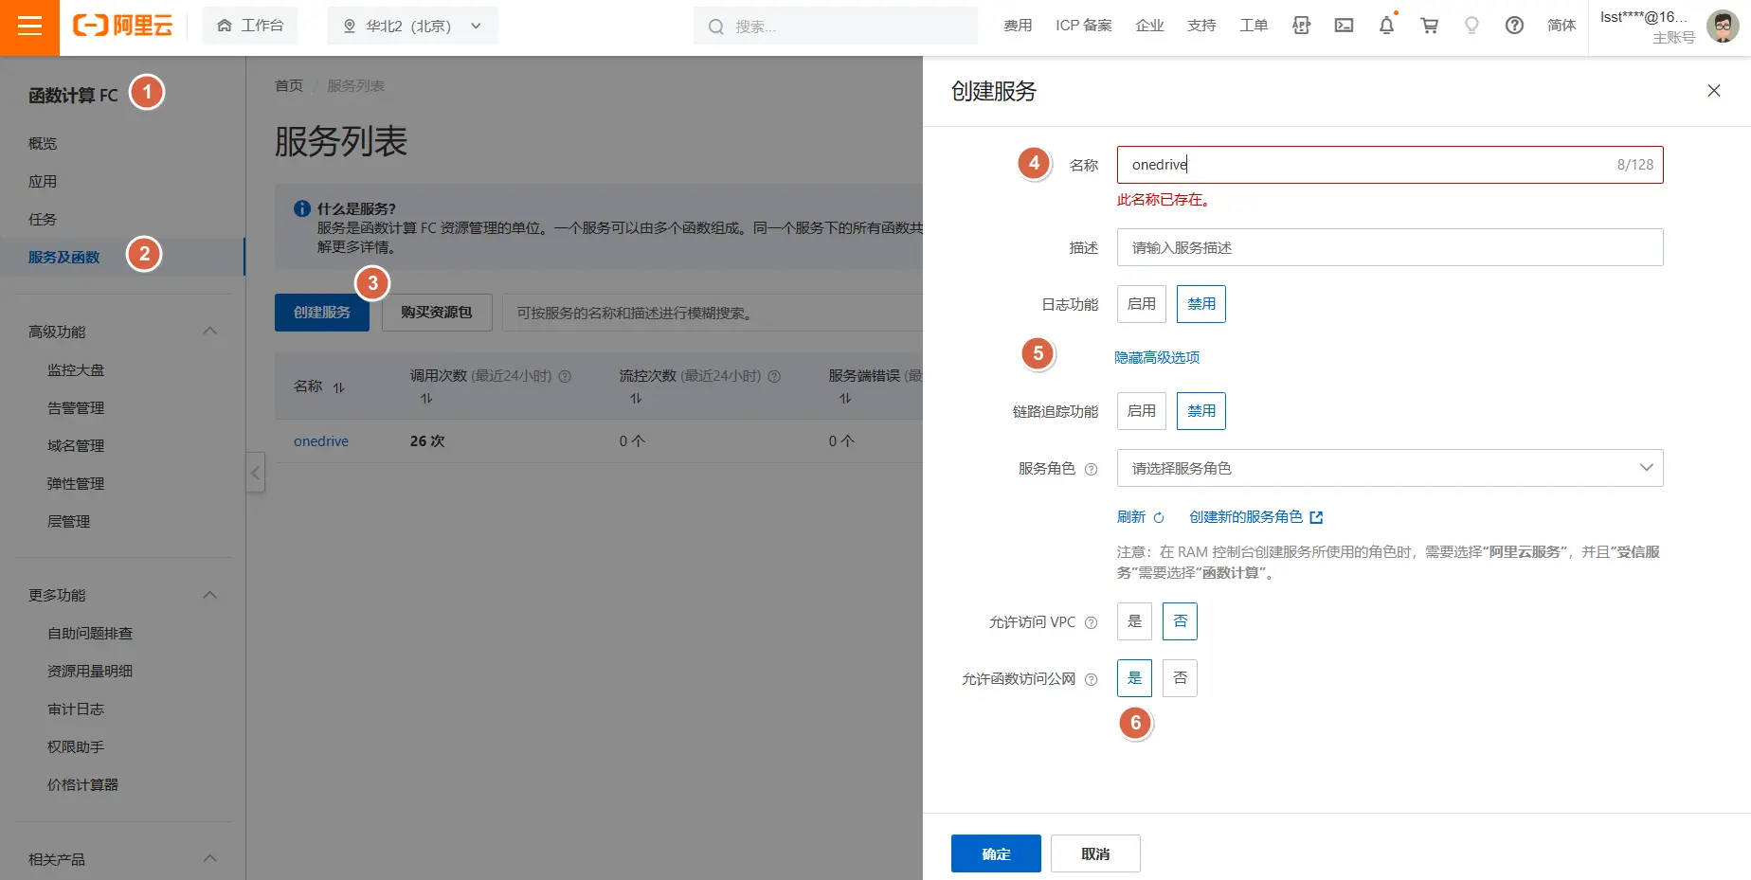Open the hamburger main menu
The image size is (1751, 880).
point(29,27)
